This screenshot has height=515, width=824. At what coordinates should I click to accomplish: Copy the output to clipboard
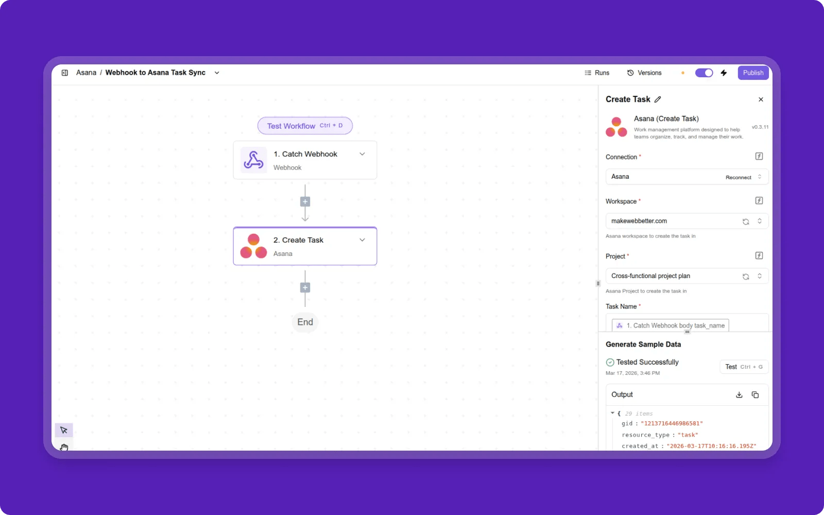(755, 395)
